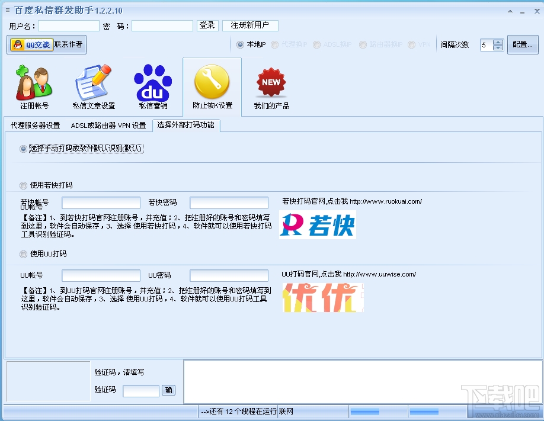Image resolution: width=544 pixels, height=421 pixels.
Task: Enable the 使用UU打码 option
Action: [x=24, y=254]
